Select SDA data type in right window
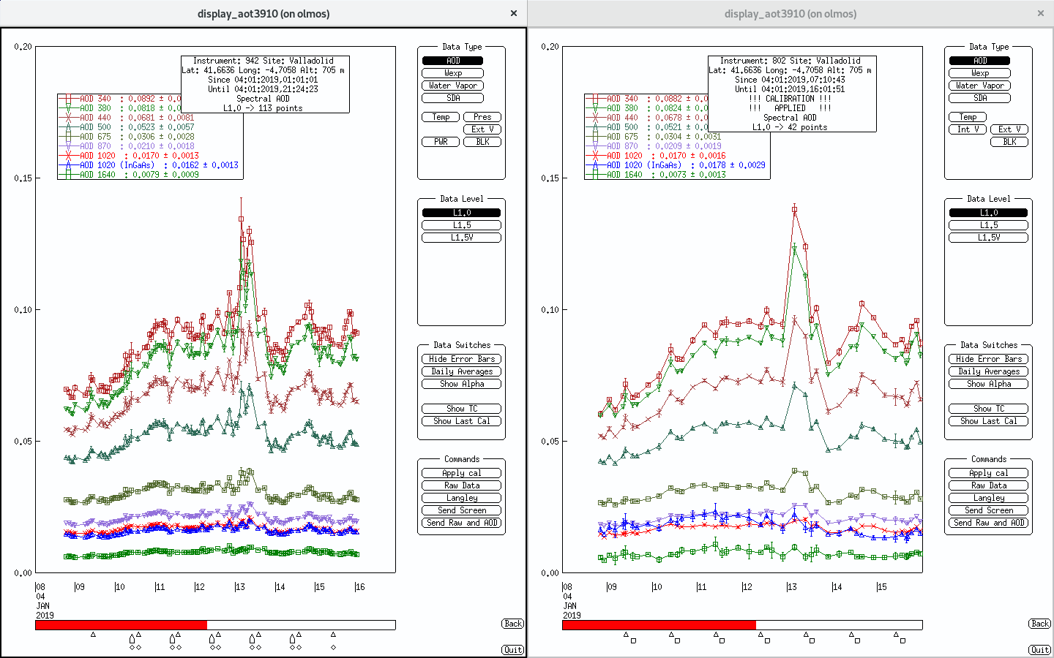The width and height of the screenshot is (1054, 658). pos(979,98)
